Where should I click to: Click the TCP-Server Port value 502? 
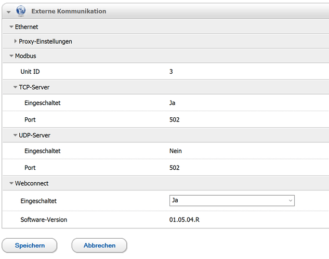(174, 120)
